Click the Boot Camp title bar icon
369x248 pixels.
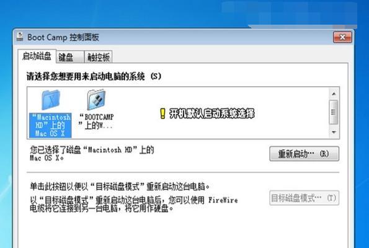20,37
